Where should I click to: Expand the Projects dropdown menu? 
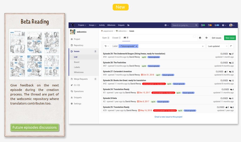(82, 25)
